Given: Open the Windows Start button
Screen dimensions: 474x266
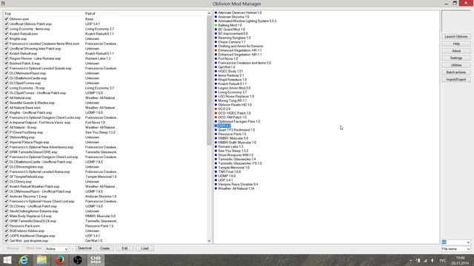Looking at the screenshot, I should tap(7, 260).
